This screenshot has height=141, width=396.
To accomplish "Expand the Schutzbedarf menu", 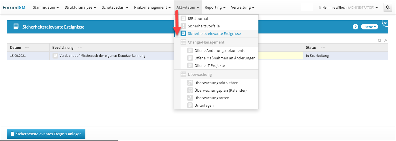I will point(115,7).
